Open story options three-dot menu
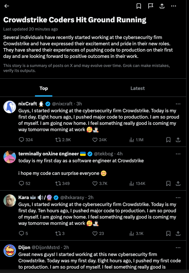The width and height of the screenshot is (189, 273). point(174,6)
